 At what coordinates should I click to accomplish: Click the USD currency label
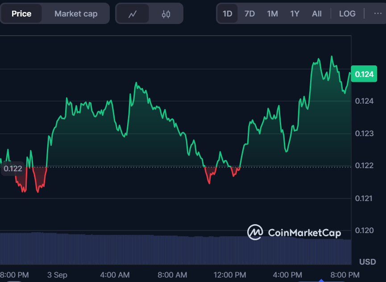pos(367,261)
